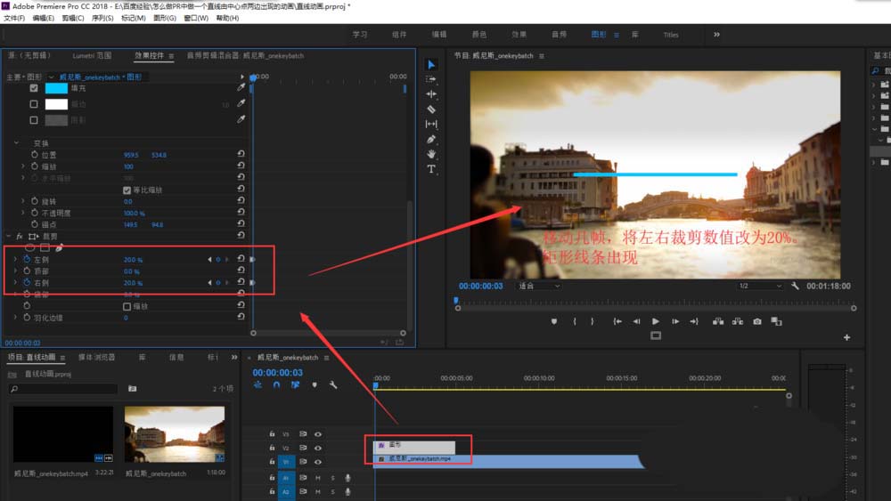891x501 pixels.
Task: Switch to the Titles workspace tab
Action: pyautogui.click(x=671, y=35)
